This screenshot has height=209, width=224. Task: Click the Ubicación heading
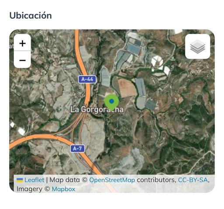point(31,16)
